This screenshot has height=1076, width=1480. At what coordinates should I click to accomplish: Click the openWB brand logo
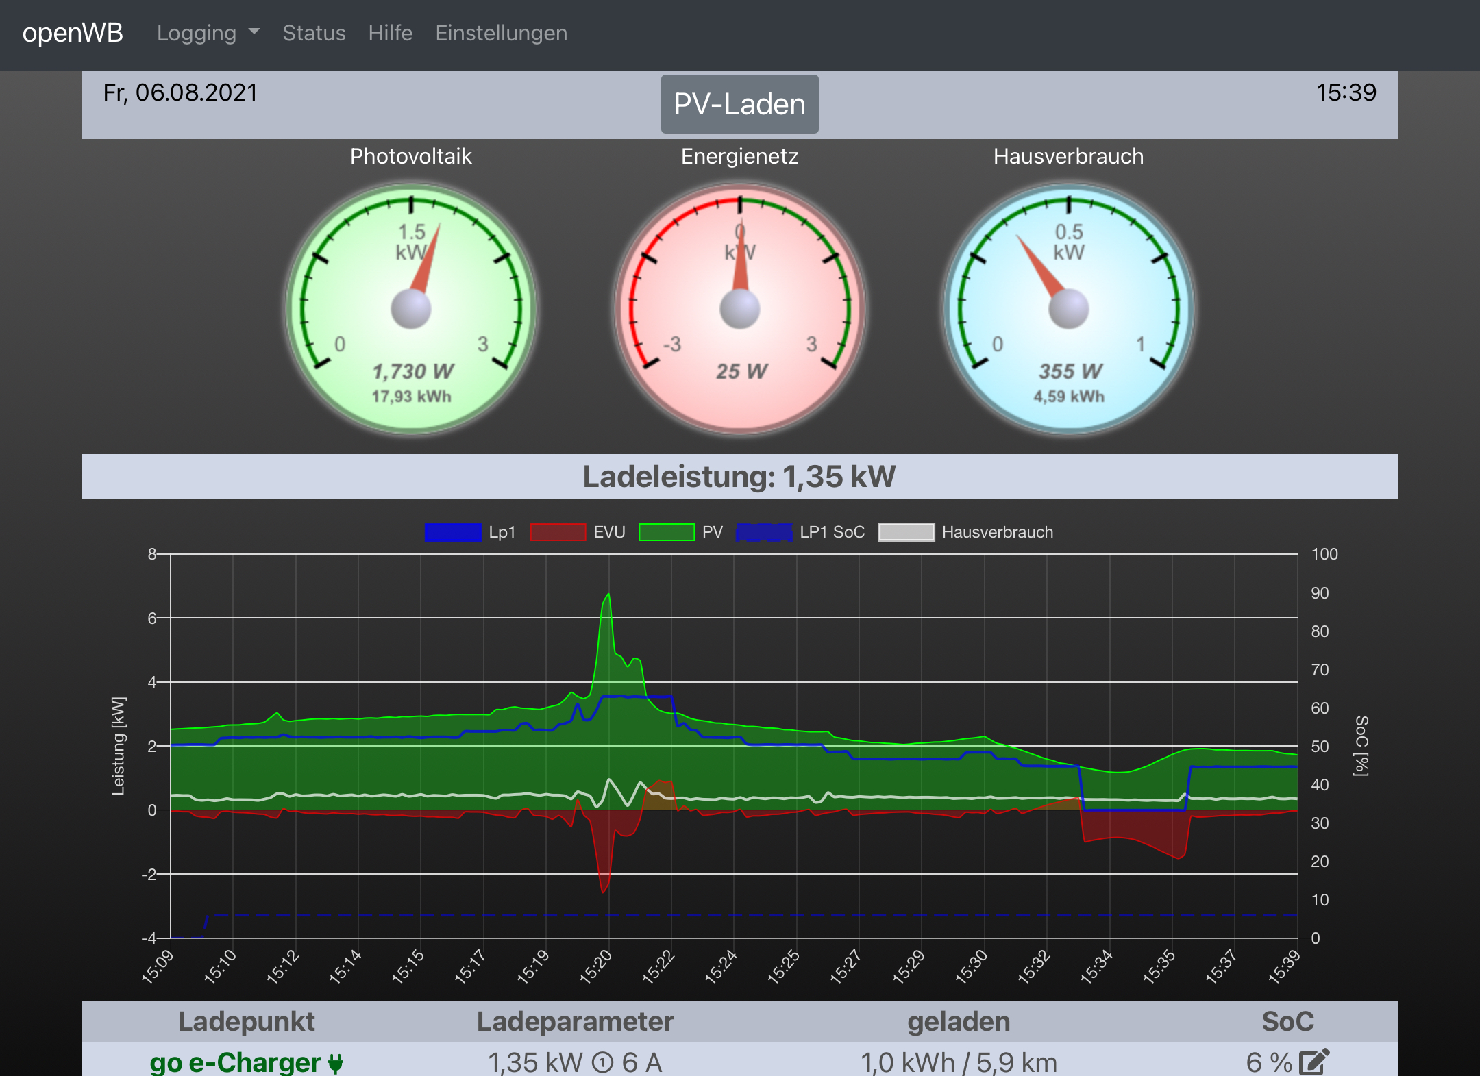click(73, 33)
